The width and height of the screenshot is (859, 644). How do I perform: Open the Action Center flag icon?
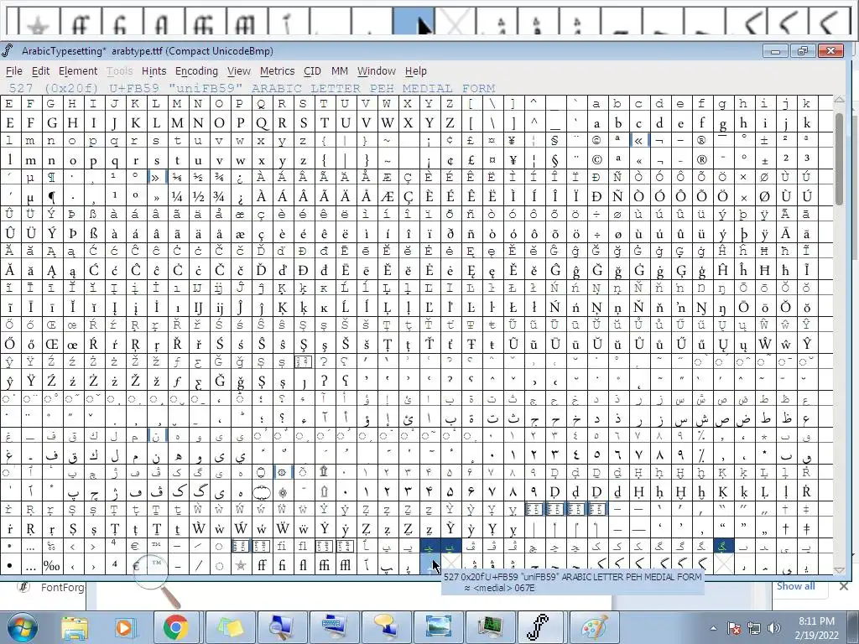[x=734, y=628]
